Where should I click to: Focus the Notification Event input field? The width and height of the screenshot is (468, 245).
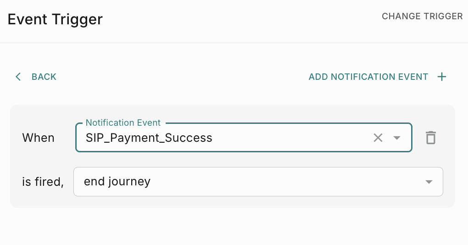click(275, 138)
